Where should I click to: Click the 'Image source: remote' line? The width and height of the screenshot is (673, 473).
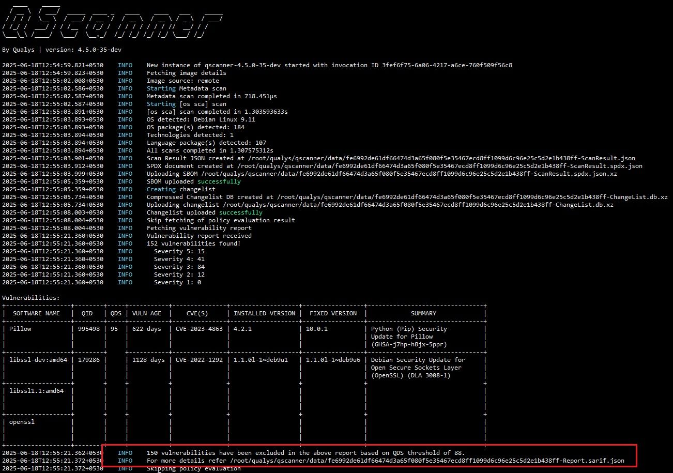click(x=182, y=81)
